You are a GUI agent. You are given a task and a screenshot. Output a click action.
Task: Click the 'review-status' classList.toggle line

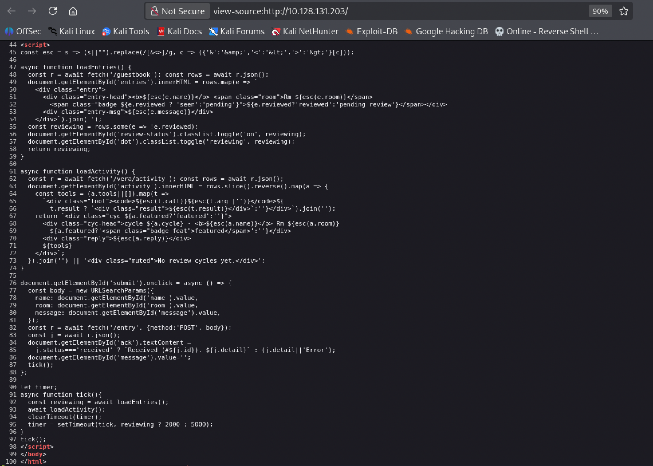(x=167, y=134)
